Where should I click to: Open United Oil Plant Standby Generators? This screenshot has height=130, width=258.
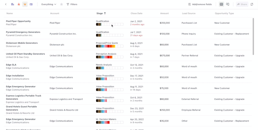point(25,54)
